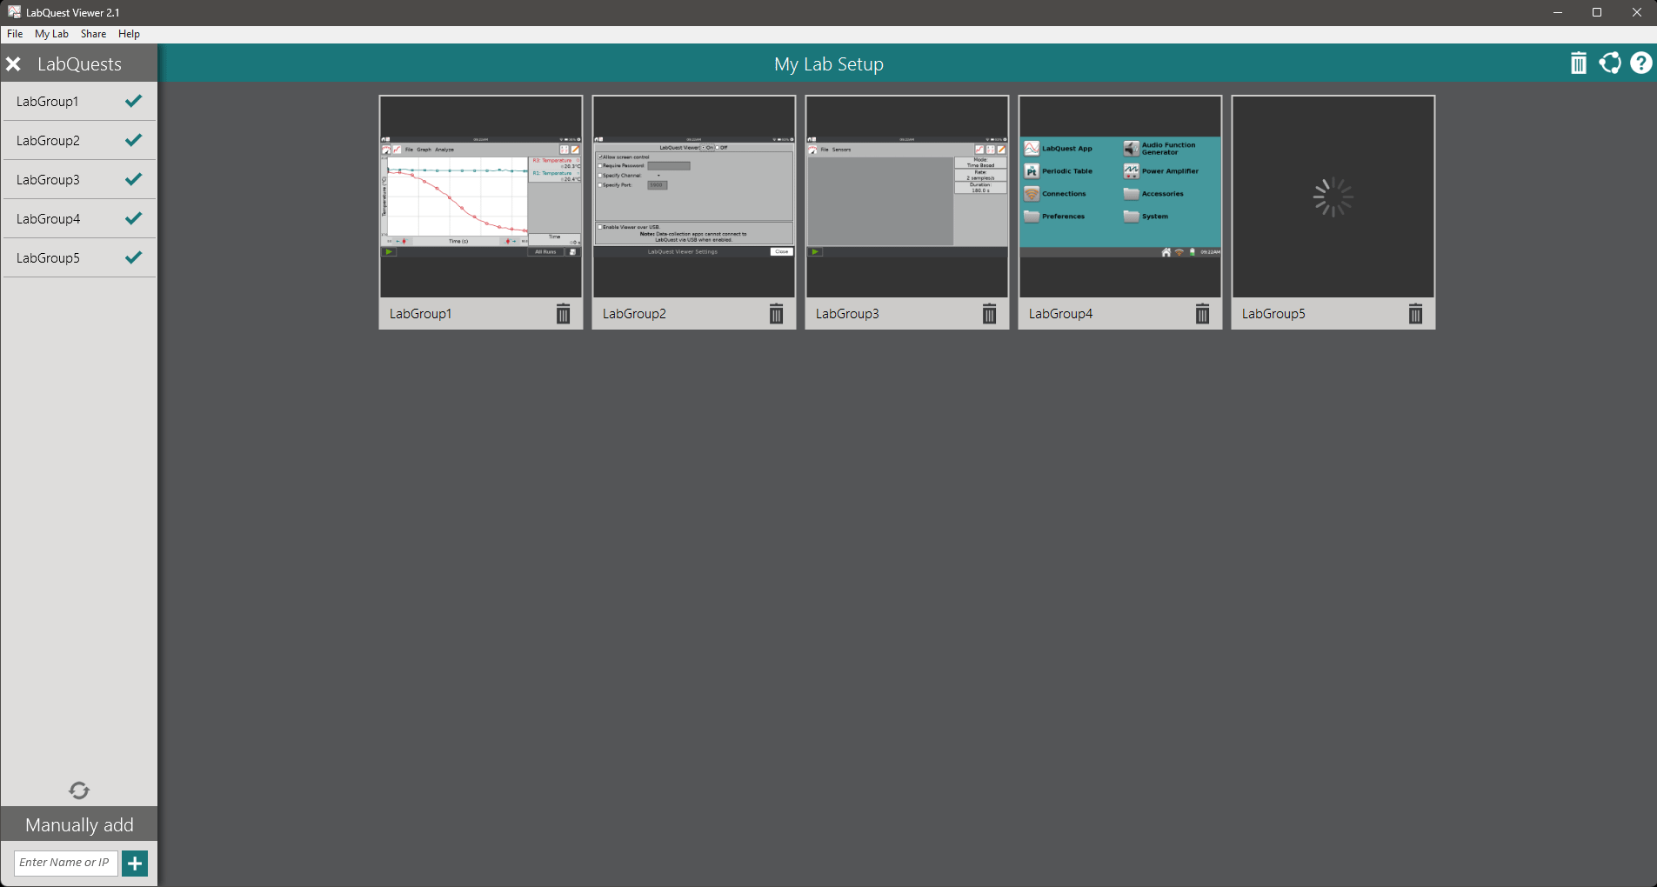Screen dimensions: 1657x887
Task: Open the LabGroup3 sensor screen thumbnail
Action: [907, 197]
